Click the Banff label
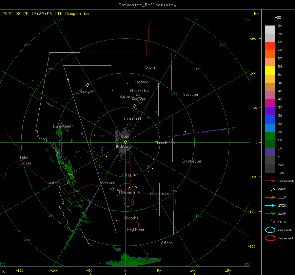This screenshot has height=275, width=295. (x=54, y=182)
